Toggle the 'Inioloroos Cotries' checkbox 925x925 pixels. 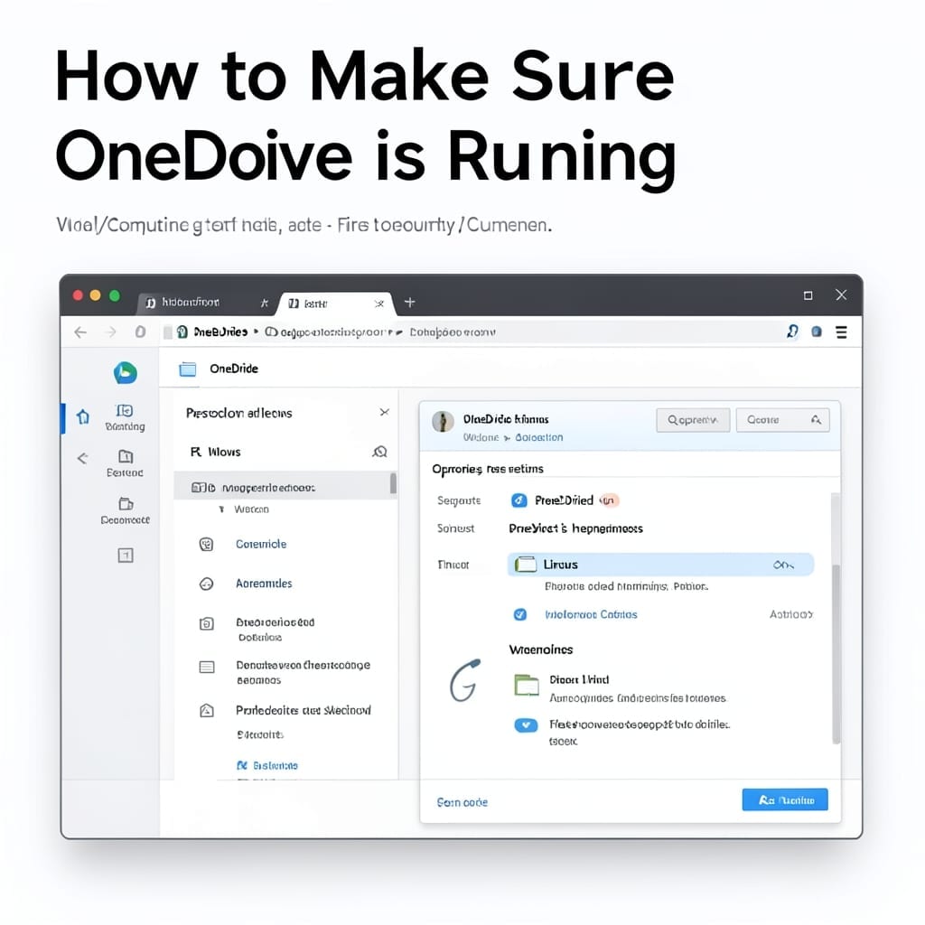point(519,614)
